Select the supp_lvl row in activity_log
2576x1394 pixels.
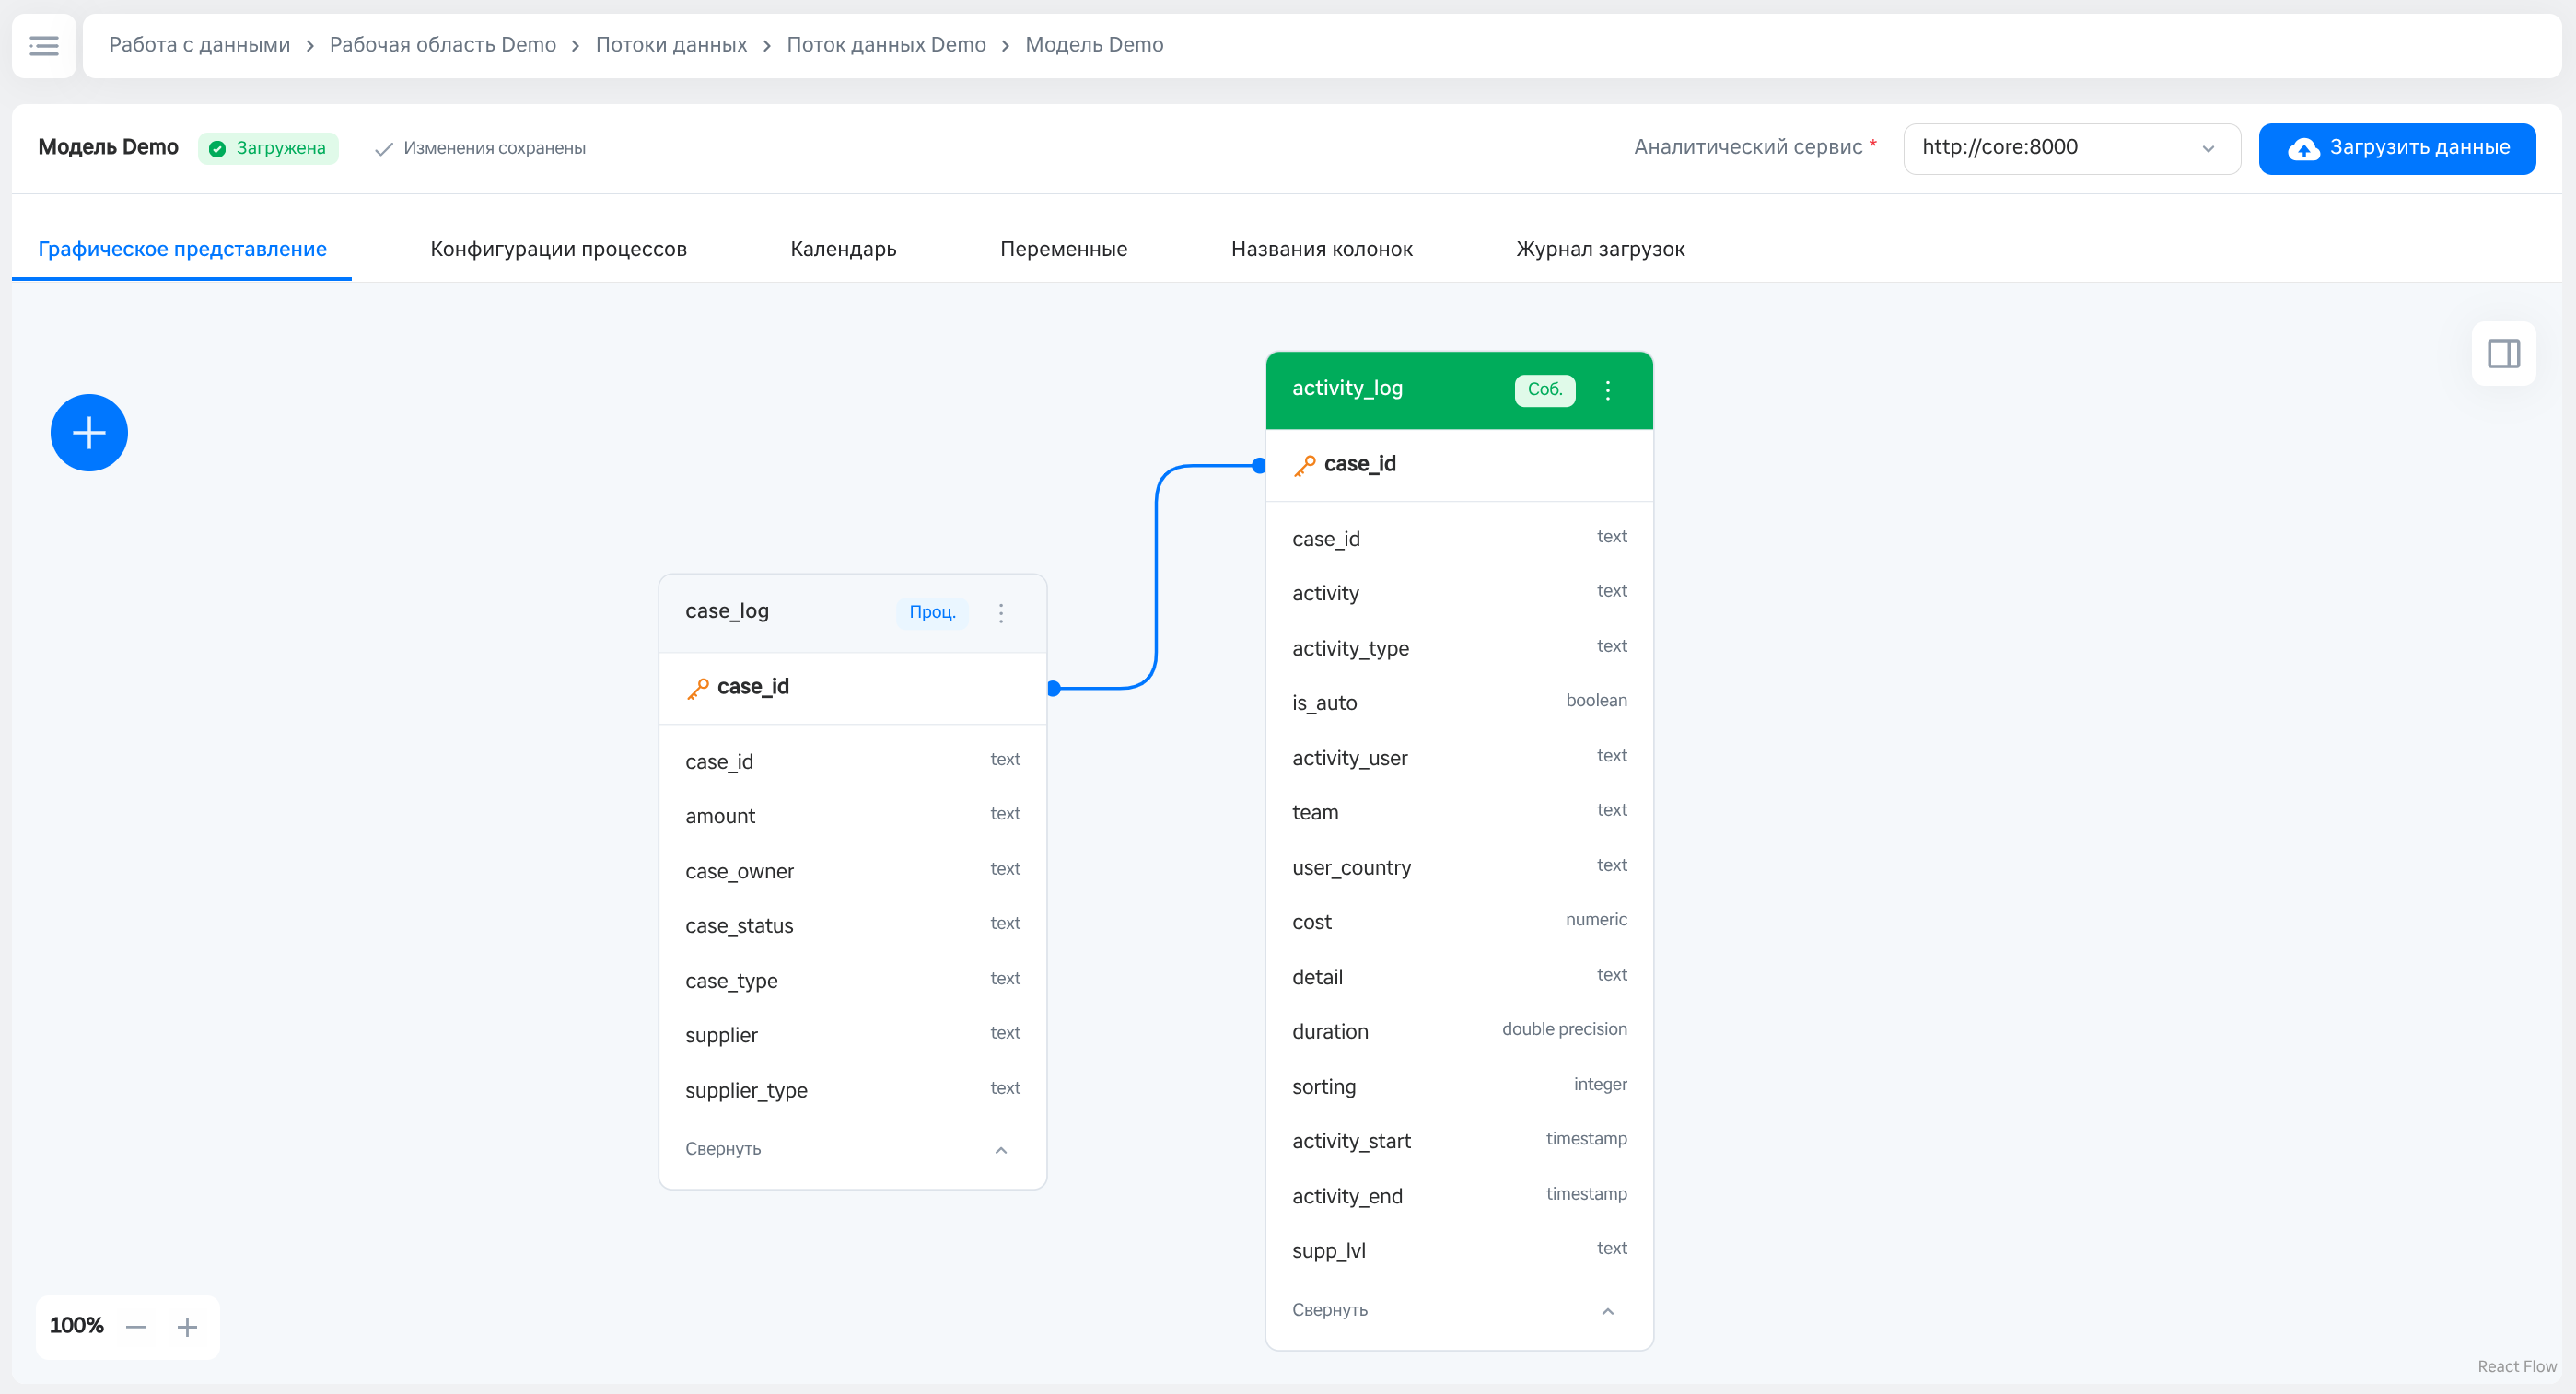click(1459, 1250)
